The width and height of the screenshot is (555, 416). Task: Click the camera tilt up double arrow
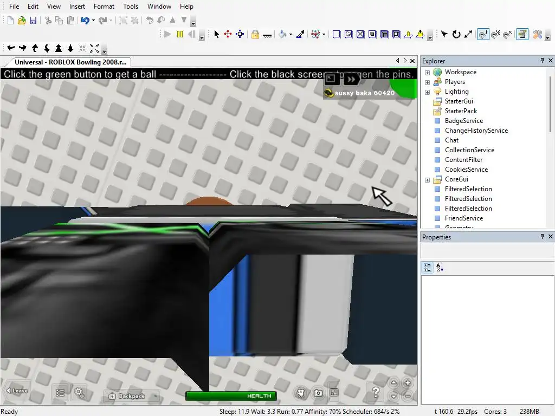pos(59,48)
